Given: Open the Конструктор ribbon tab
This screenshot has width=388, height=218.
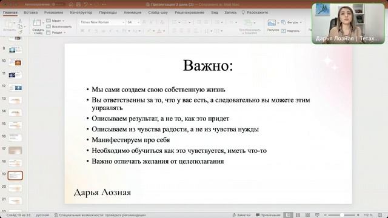Looking at the screenshot, I should click(81, 12).
